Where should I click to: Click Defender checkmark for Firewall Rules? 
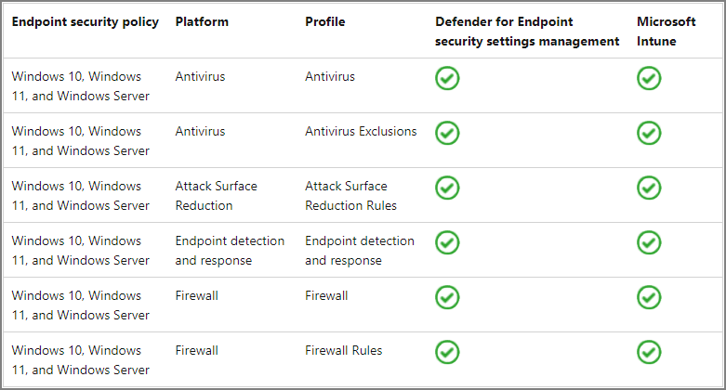(x=447, y=352)
